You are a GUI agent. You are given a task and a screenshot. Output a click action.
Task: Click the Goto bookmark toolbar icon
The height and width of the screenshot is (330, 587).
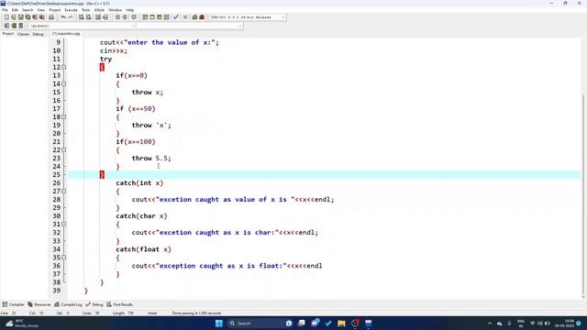(21, 26)
